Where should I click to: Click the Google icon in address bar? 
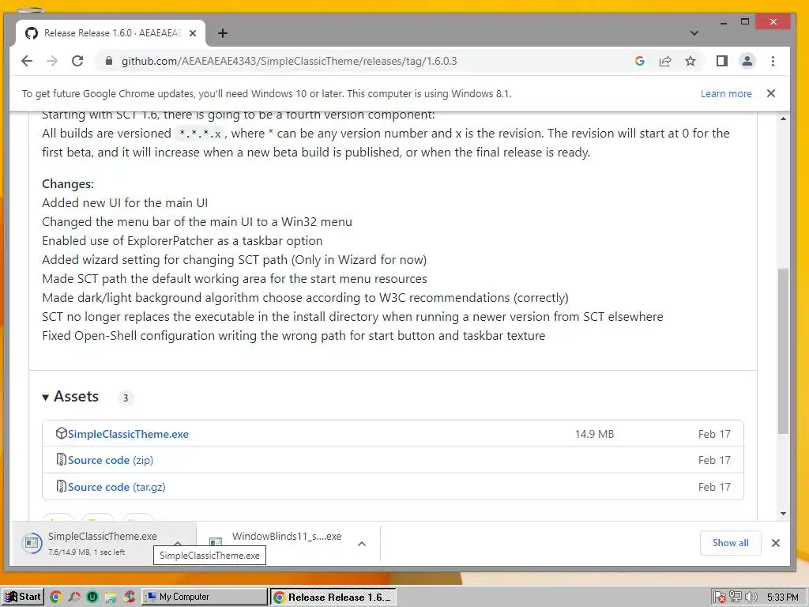(x=640, y=61)
